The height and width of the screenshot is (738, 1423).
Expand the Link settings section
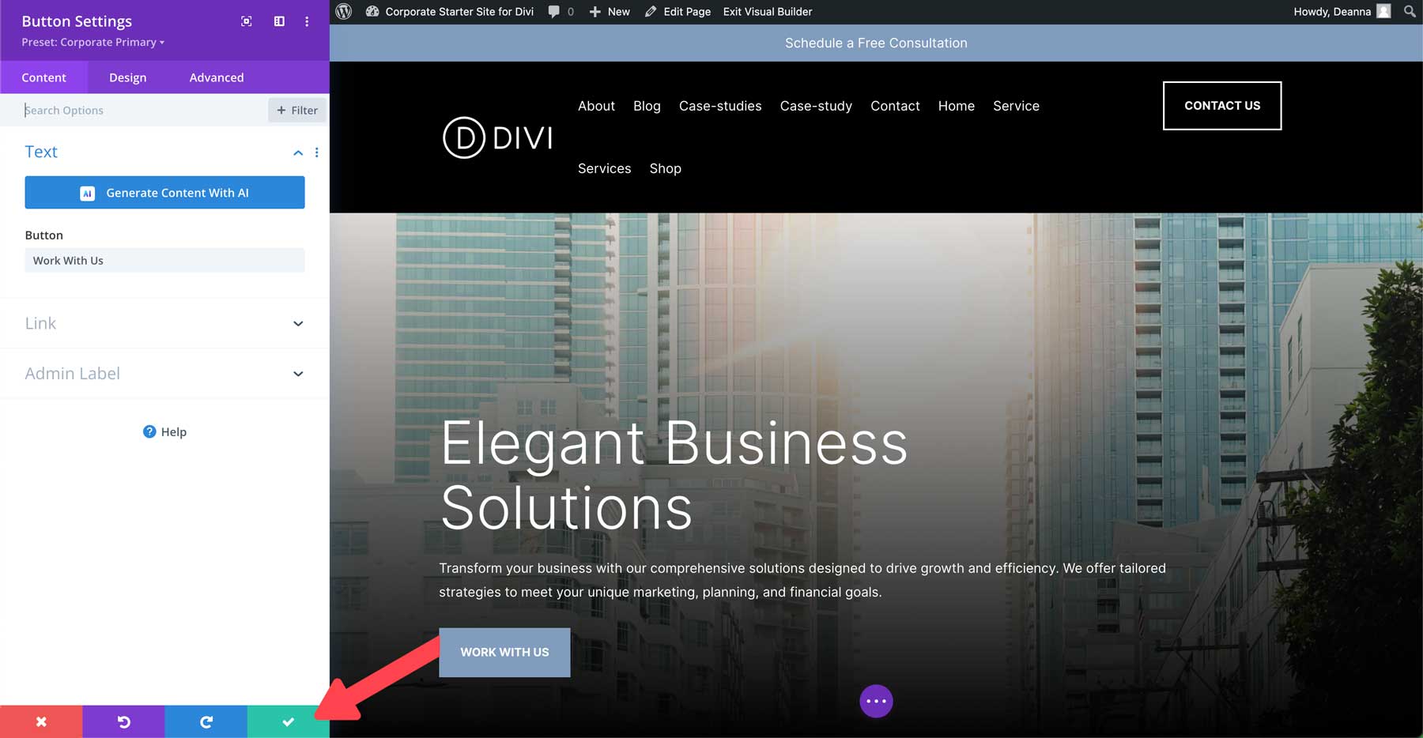(x=298, y=323)
